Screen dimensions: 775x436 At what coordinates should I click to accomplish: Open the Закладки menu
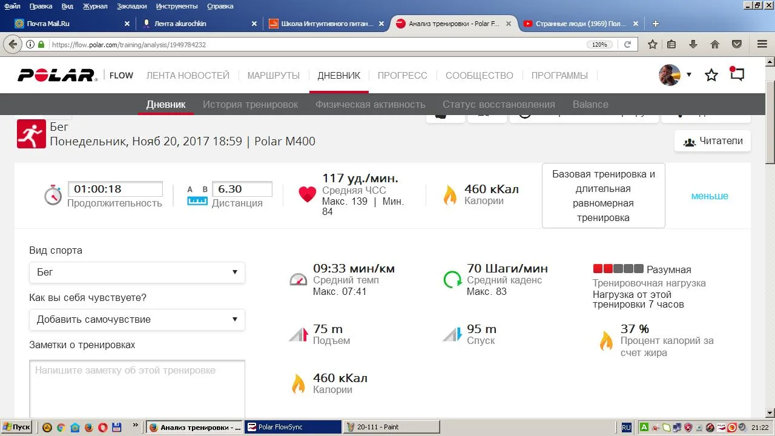[131, 6]
